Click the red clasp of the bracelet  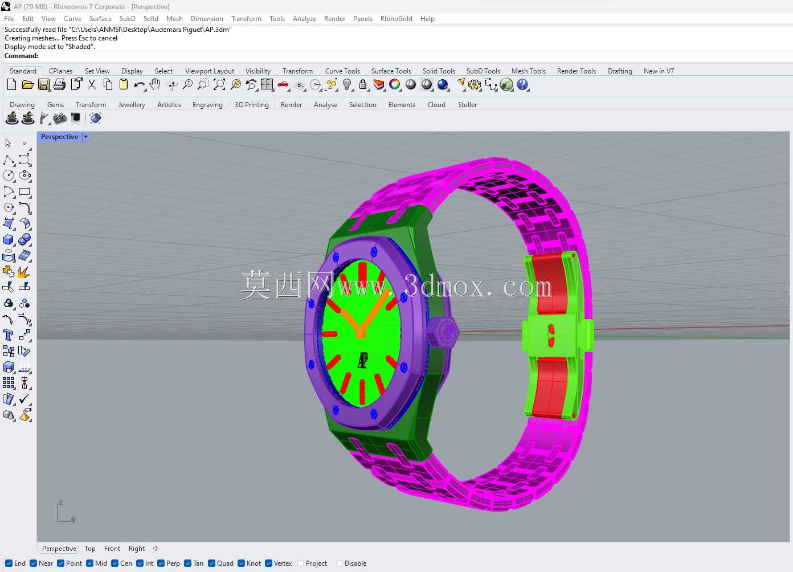(x=551, y=283)
